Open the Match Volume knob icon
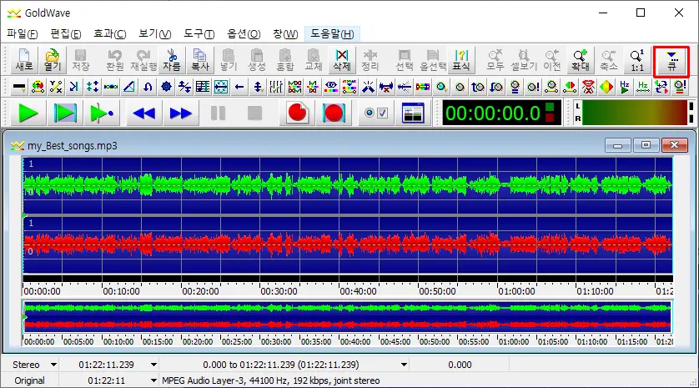 coord(515,87)
